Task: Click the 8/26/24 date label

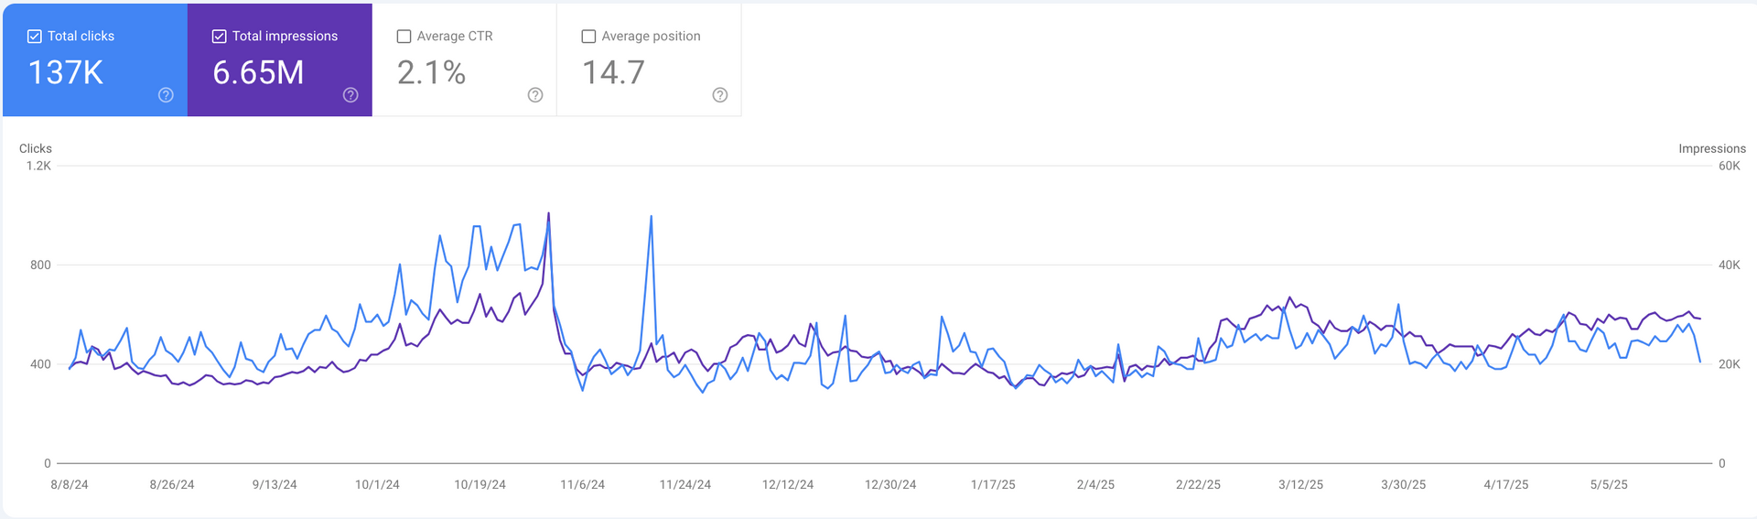Action: tap(172, 484)
